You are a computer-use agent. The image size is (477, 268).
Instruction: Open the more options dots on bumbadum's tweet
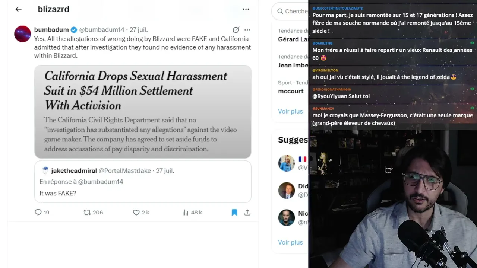coord(247,30)
